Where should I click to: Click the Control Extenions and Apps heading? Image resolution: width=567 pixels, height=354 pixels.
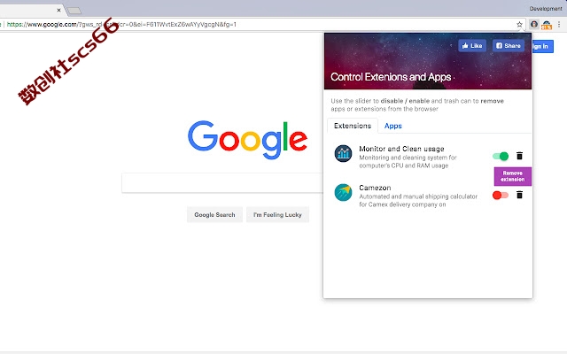(391, 77)
